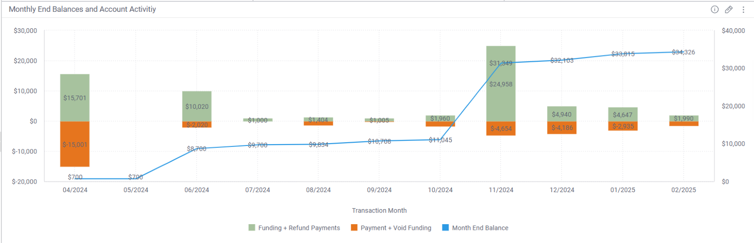The width and height of the screenshot is (754, 243).
Task: Click the $700 point at 04/2024
Action: (x=75, y=178)
